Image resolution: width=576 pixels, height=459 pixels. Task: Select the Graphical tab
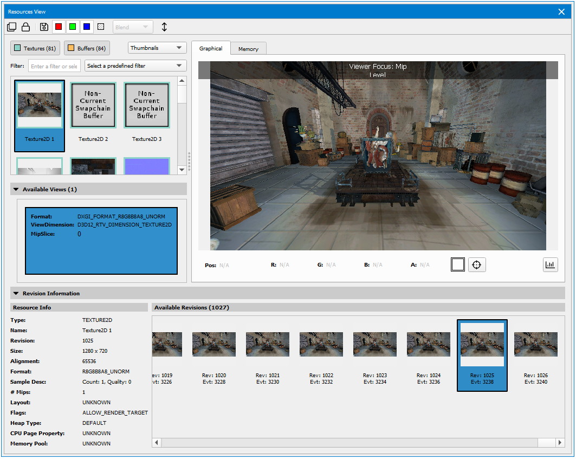click(211, 48)
